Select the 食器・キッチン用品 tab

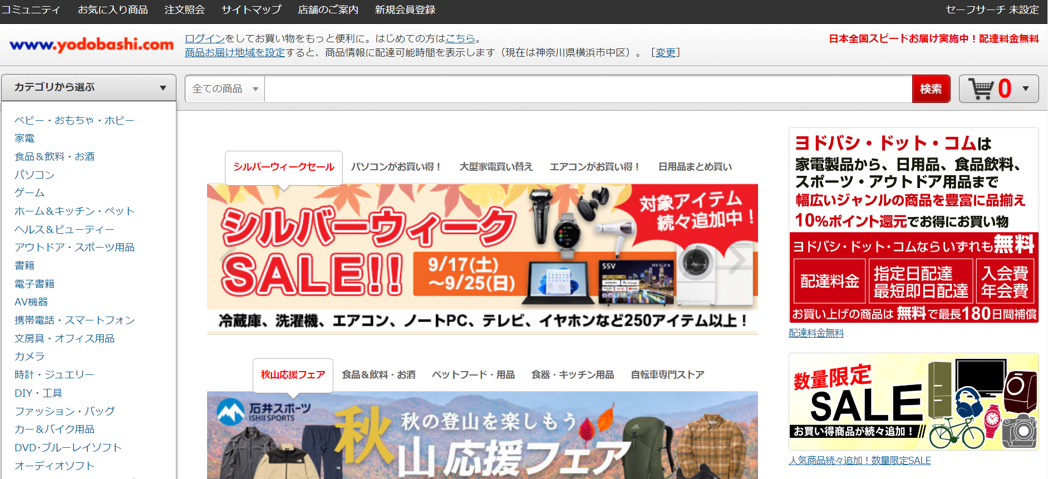573,375
